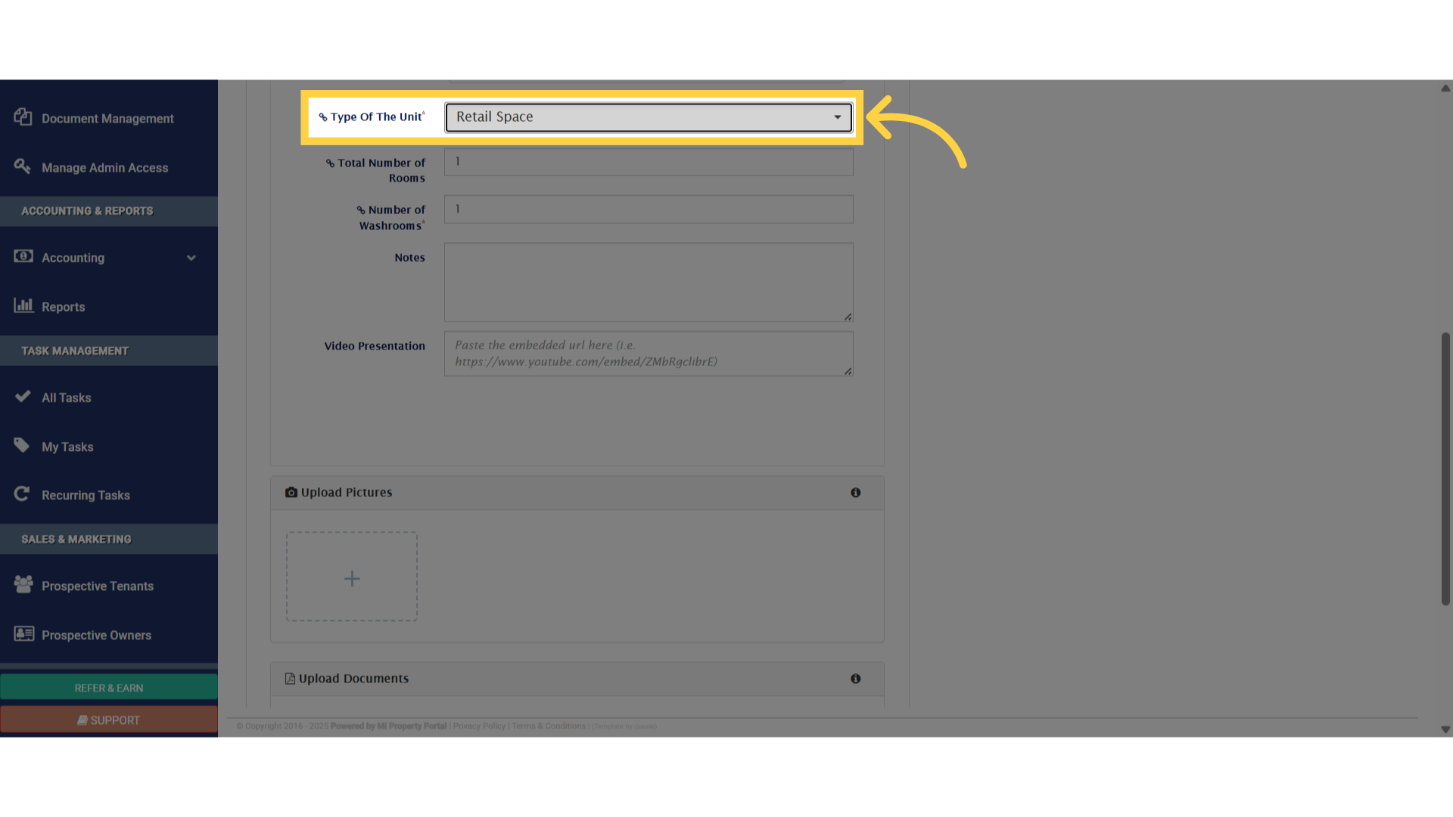This screenshot has width=1453, height=817.
Task: Click the Document Management sidebar icon
Action: tap(23, 117)
